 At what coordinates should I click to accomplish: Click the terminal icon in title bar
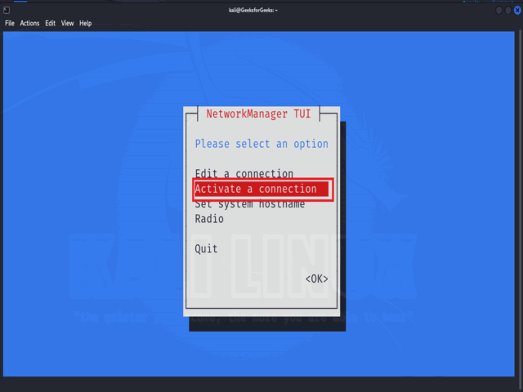pyautogui.click(x=7, y=11)
